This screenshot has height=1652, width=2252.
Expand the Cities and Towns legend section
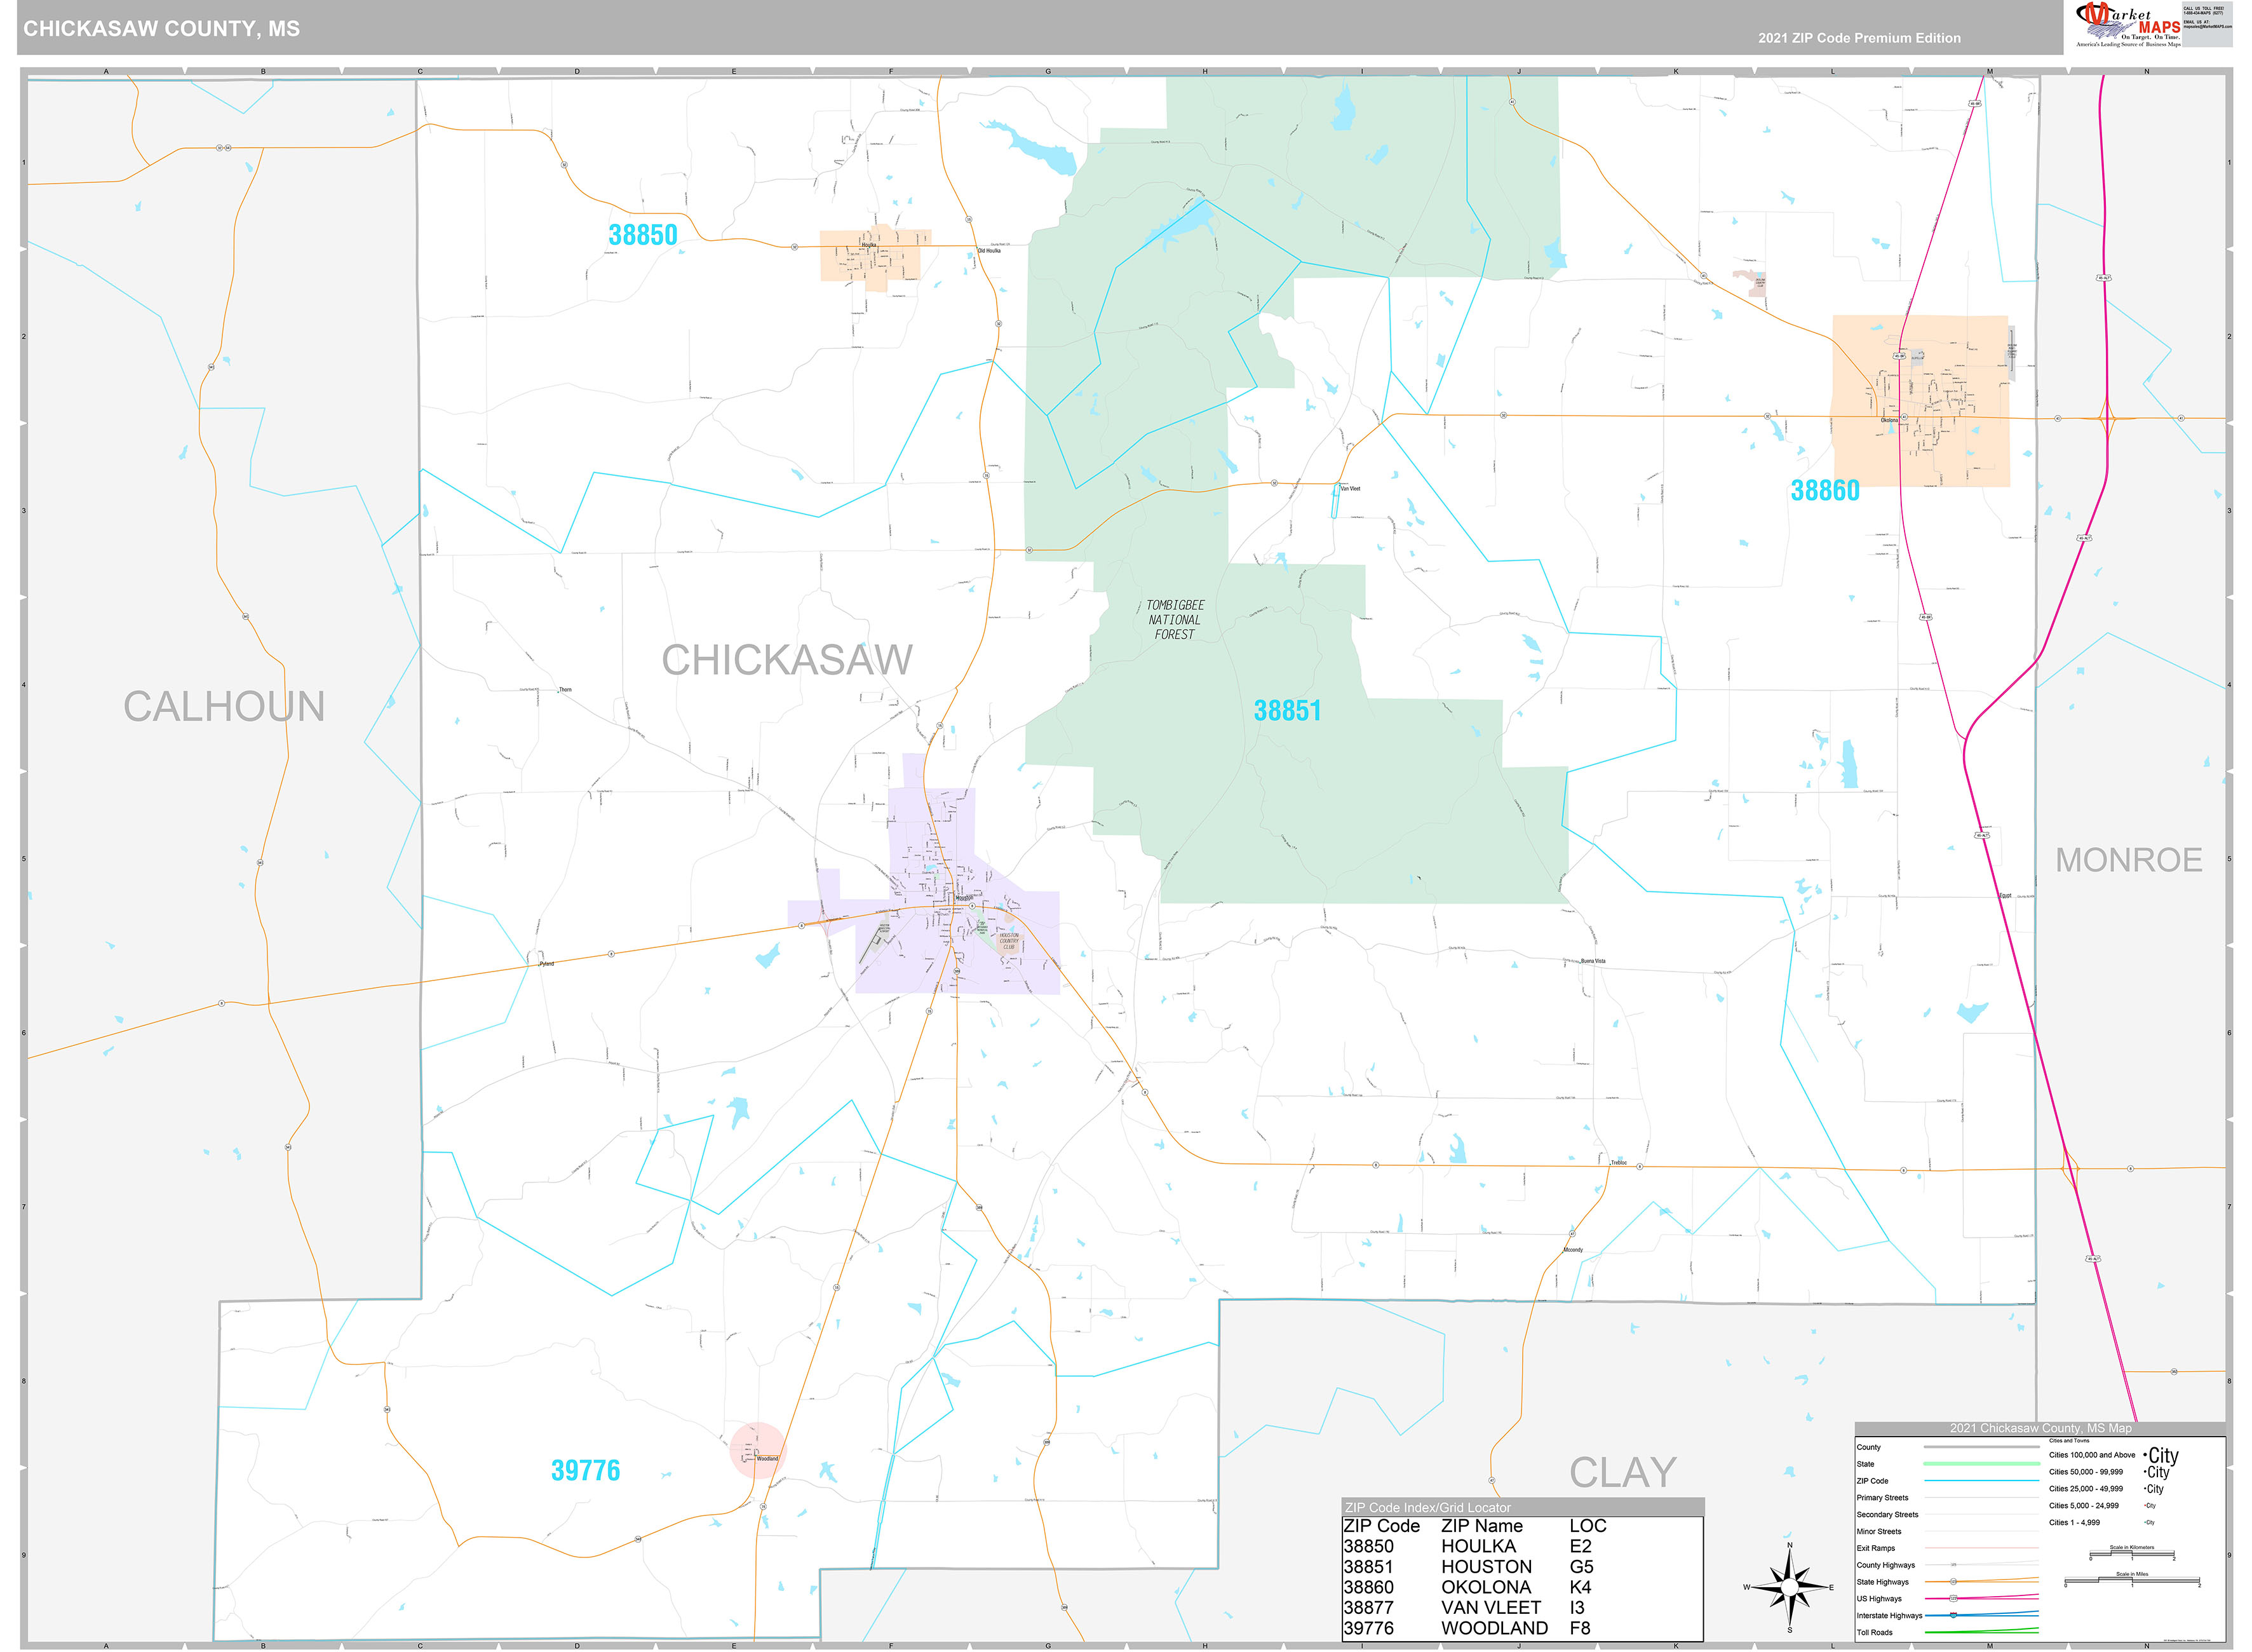[2069, 1441]
